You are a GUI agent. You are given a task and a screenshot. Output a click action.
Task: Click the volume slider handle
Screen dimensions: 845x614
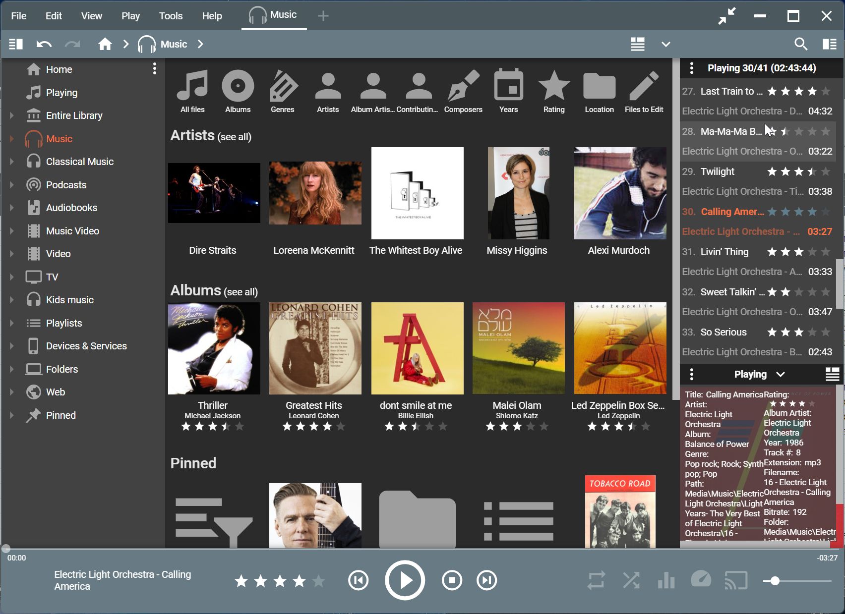pyautogui.click(x=775, y=581)
